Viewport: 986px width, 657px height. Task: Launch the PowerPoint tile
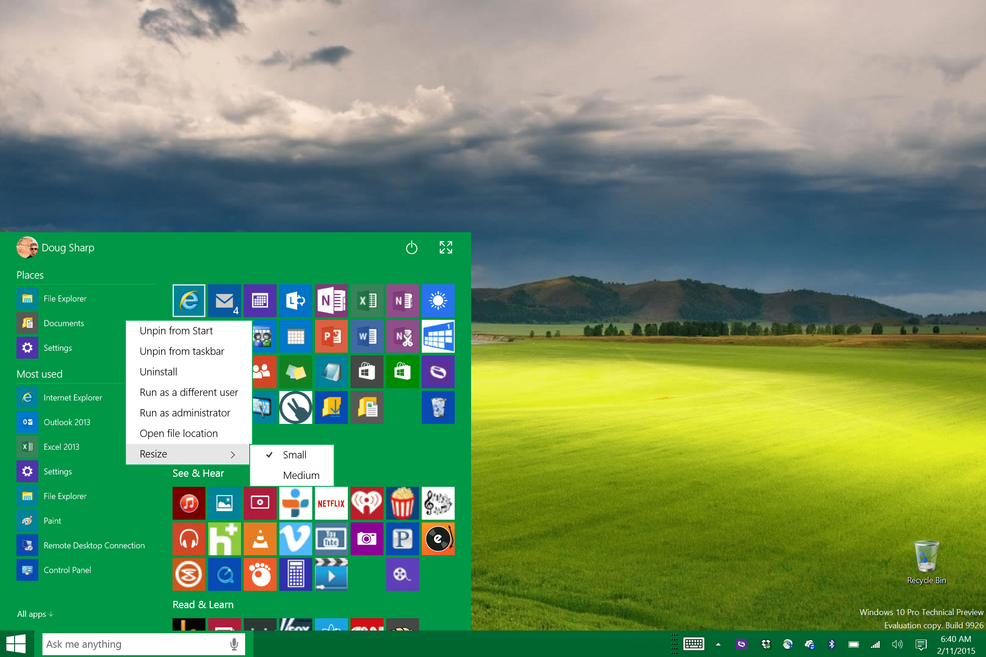pos(331,336)
